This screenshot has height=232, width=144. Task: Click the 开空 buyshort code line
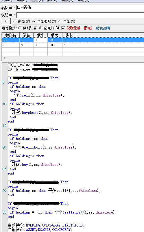(x=42, y=113)
